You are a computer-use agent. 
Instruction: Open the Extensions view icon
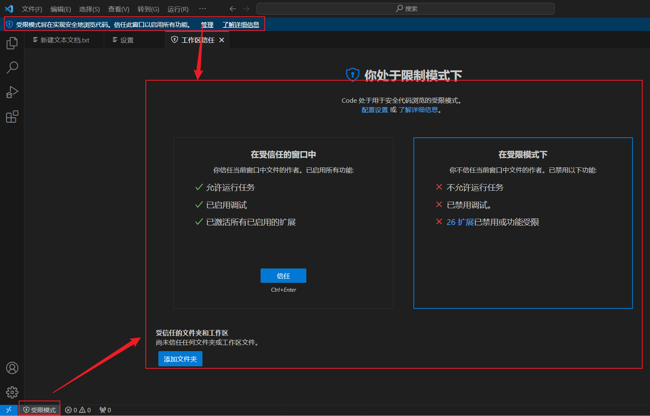tap(12, 117)
